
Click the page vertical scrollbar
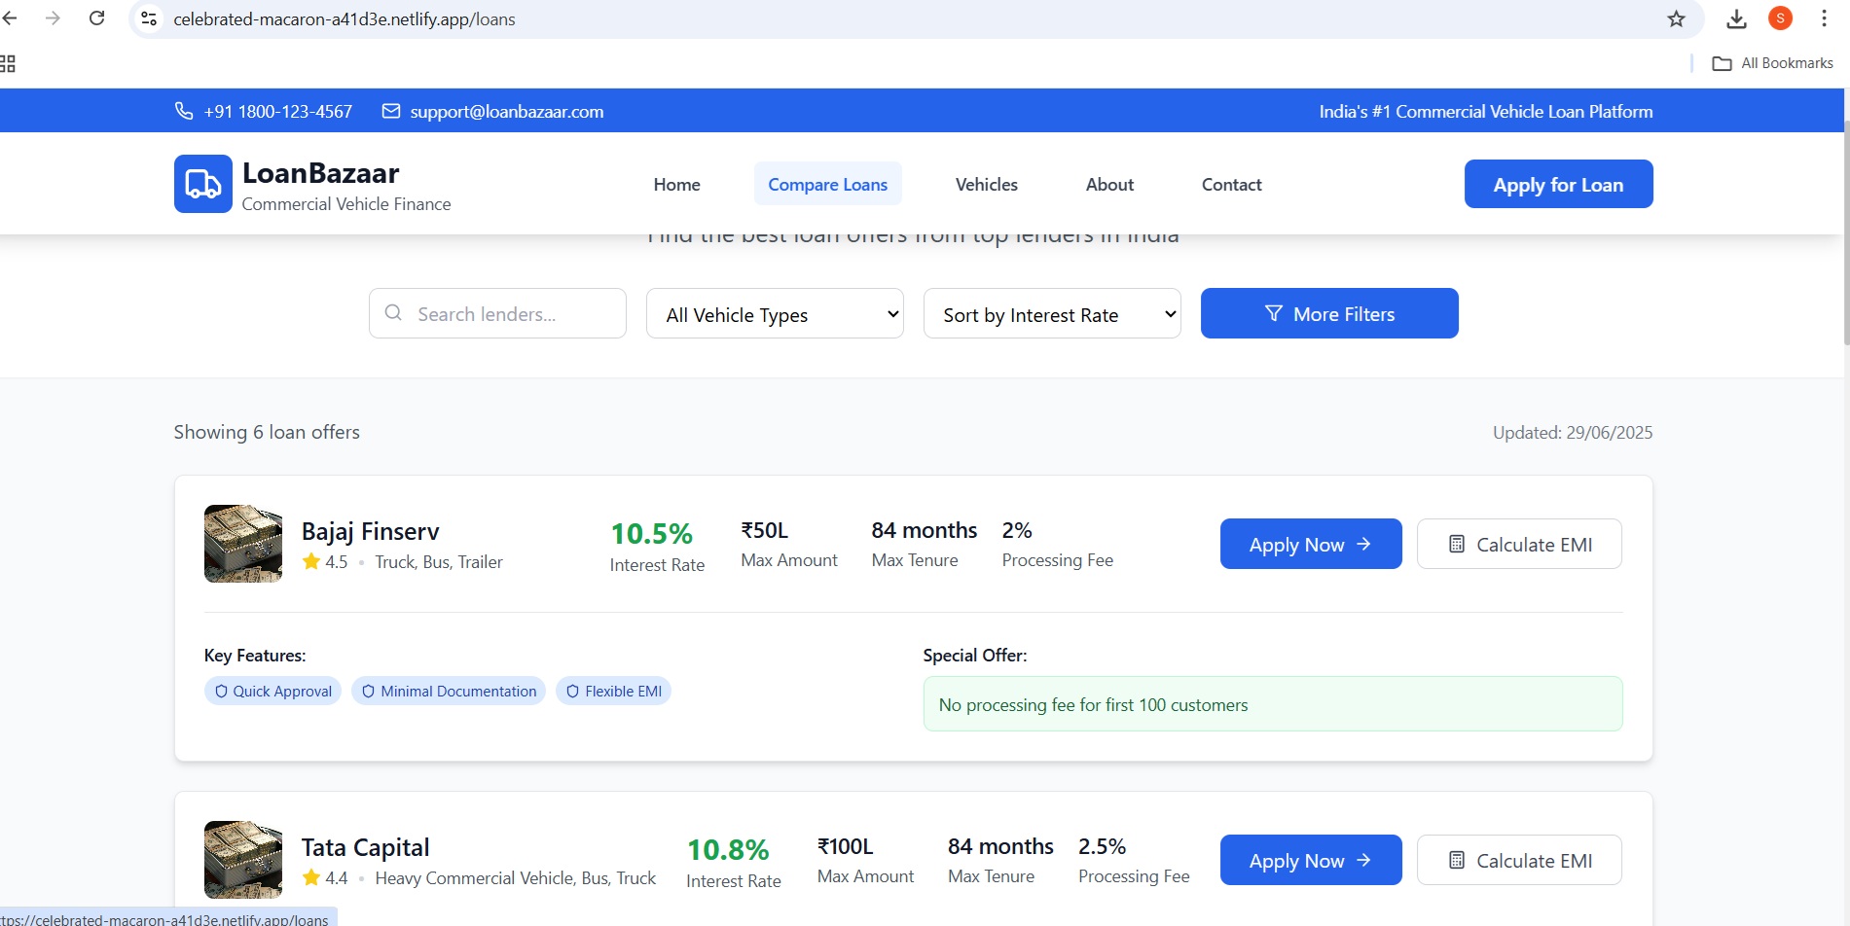point(1845,233)
